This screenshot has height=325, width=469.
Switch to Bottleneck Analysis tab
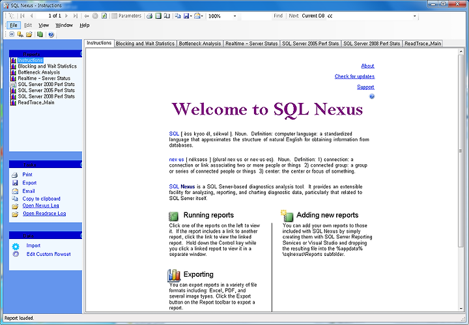[200, 44]
